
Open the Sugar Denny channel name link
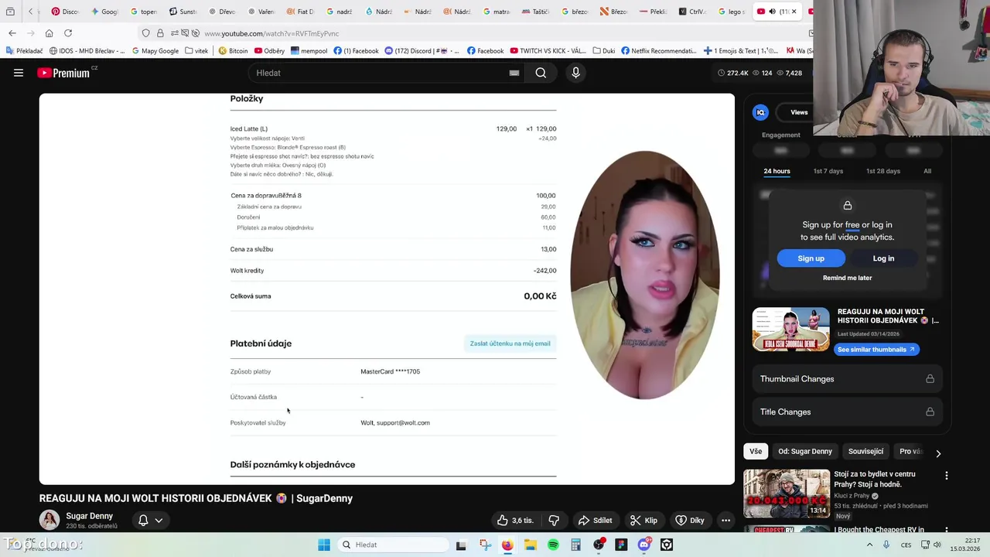pyautogui.click(x=89, y=516)
